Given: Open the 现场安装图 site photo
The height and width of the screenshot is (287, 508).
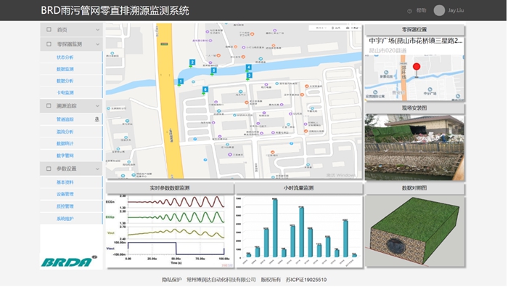Looking at the screenshot, I should 414,147.
